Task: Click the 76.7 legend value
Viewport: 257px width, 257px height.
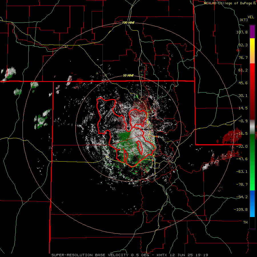Action: click(243, 57)
